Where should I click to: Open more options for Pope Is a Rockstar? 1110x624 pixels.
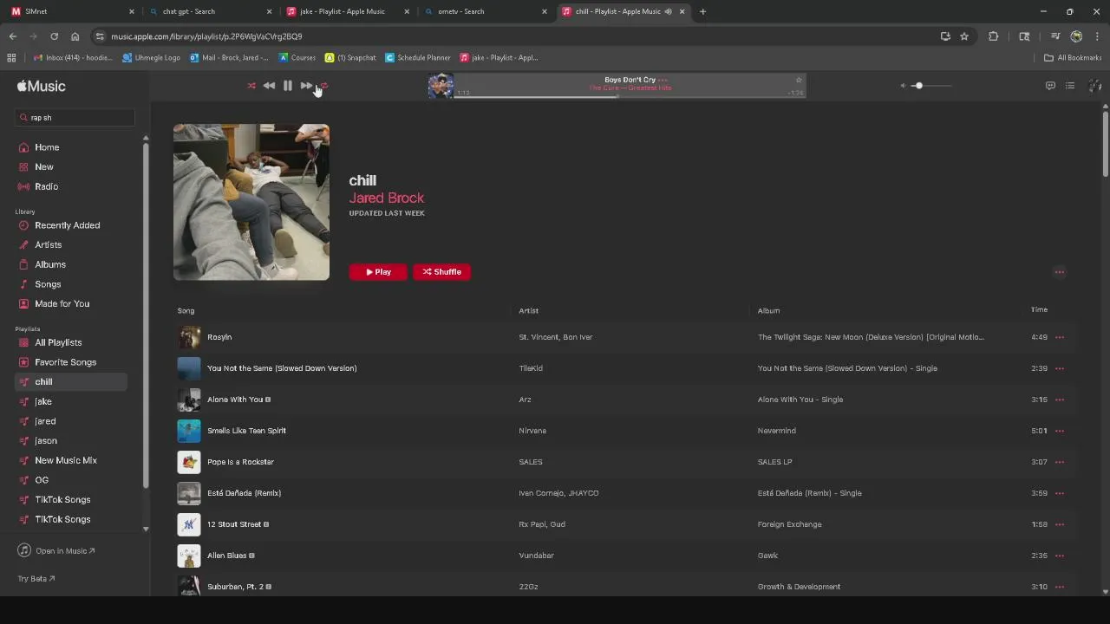coord(1059,462)
